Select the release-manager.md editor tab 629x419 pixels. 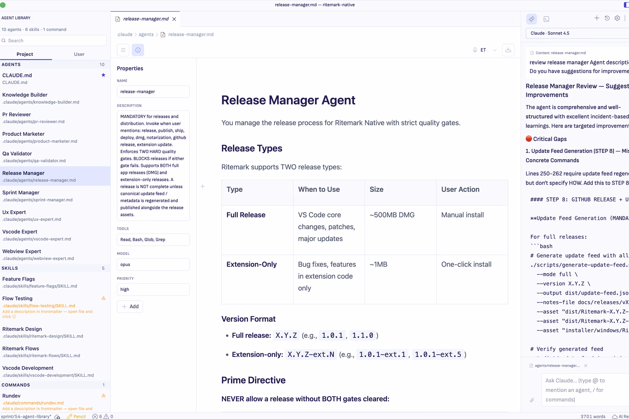click(146, 19)
